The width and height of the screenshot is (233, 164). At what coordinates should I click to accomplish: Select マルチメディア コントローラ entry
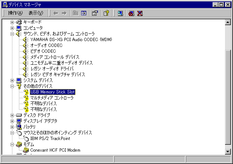(x=52, y=98)
